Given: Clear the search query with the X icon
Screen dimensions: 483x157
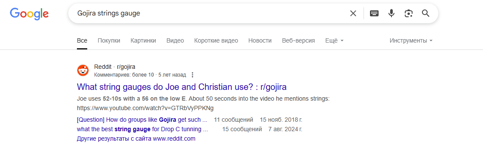Looking at the screenshot, I should [353, 13].
